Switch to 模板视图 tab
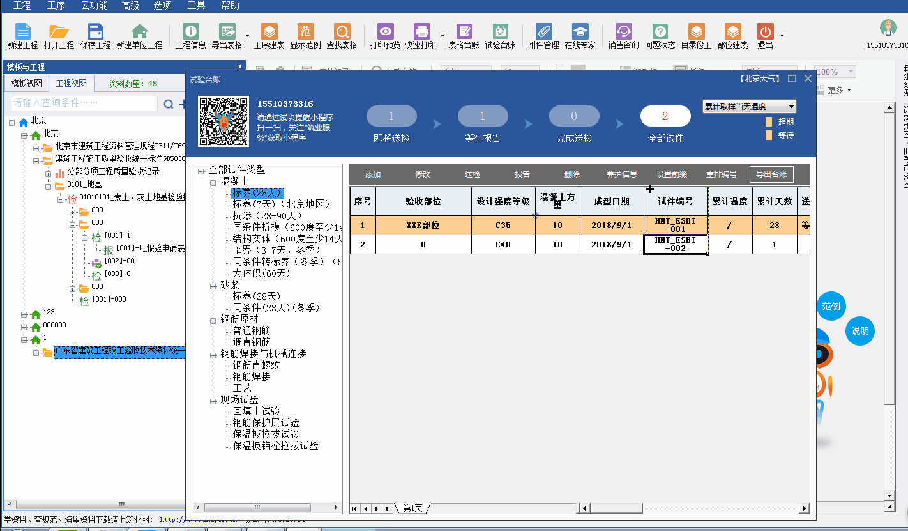Screen dimensions: 908x531 [x=27, y=83]
